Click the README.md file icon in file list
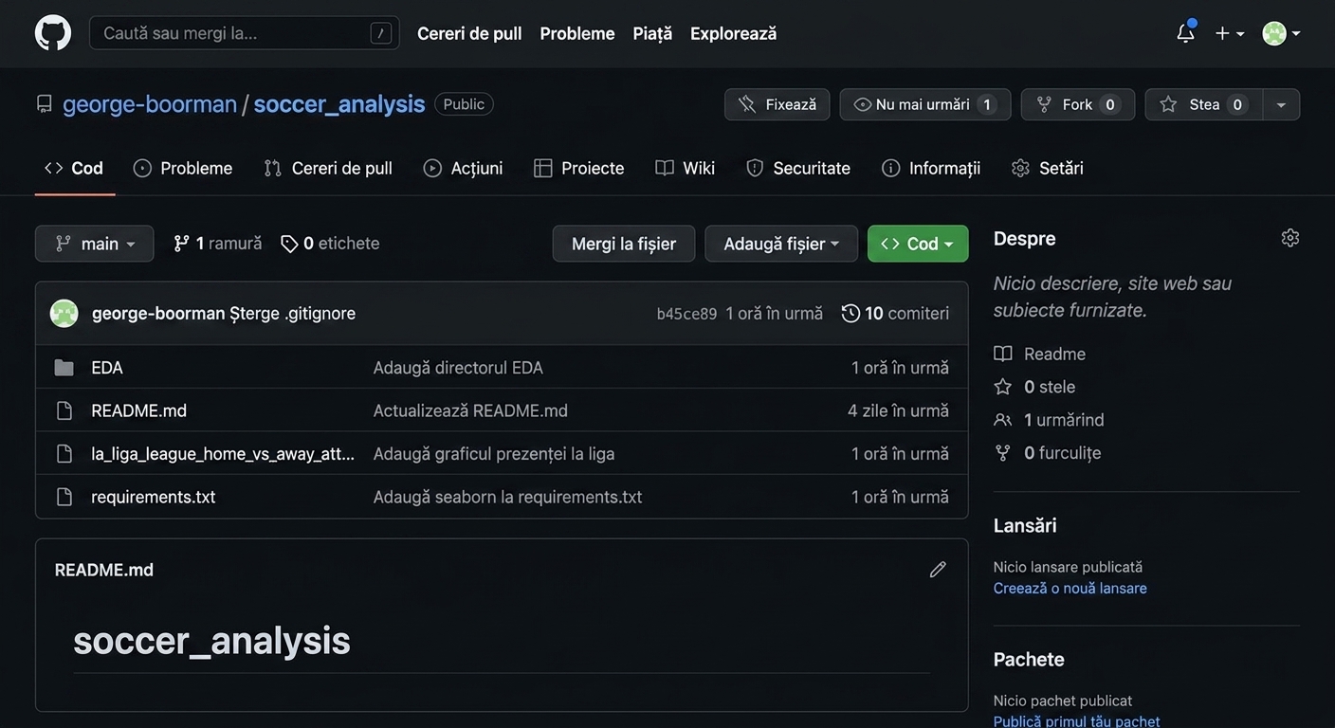The height and width of the screenshot is (728, 1335). [64, 410]
